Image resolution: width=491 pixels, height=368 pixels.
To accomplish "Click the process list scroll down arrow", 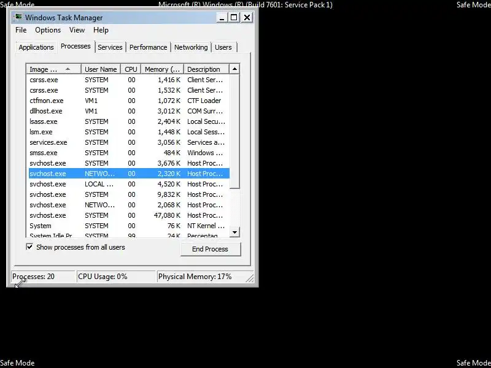I will tap(234, 232).
